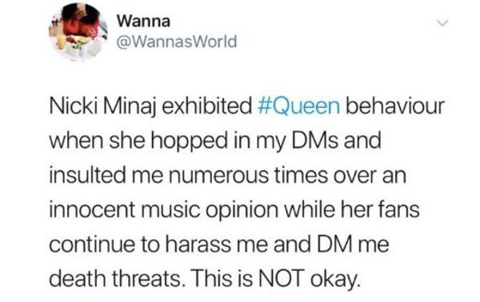
Task: Click the word innocent in the tweet
Action: click(92, 210)
